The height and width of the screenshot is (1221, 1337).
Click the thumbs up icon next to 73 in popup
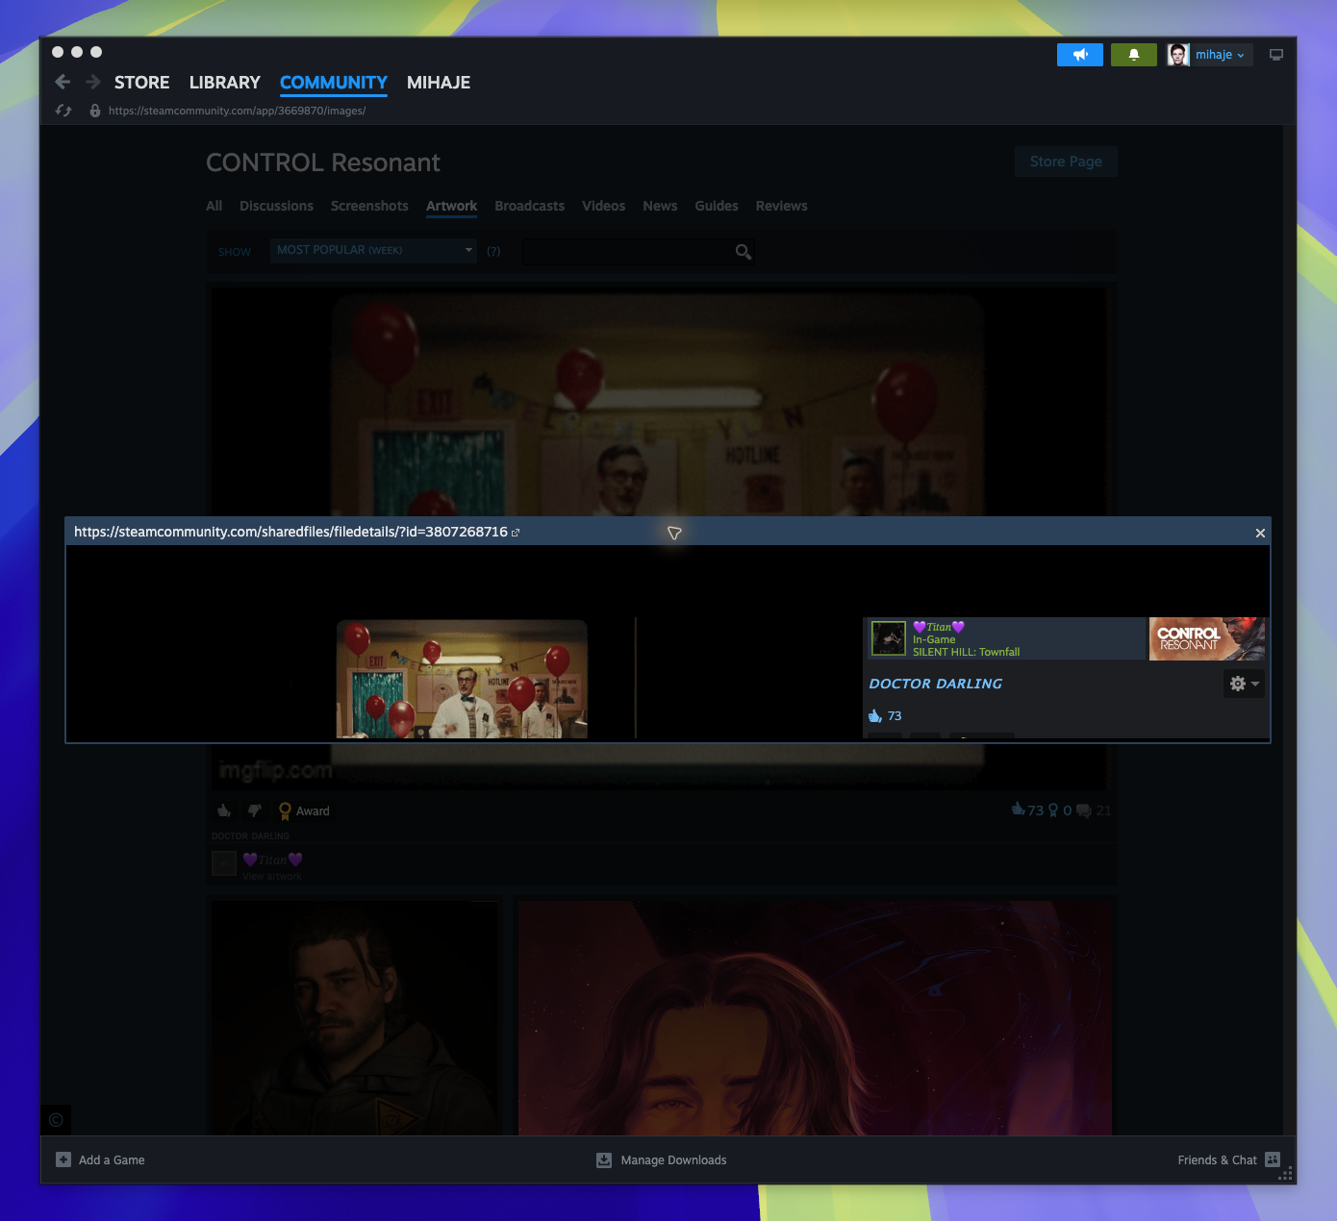click(x=875, y=715)
